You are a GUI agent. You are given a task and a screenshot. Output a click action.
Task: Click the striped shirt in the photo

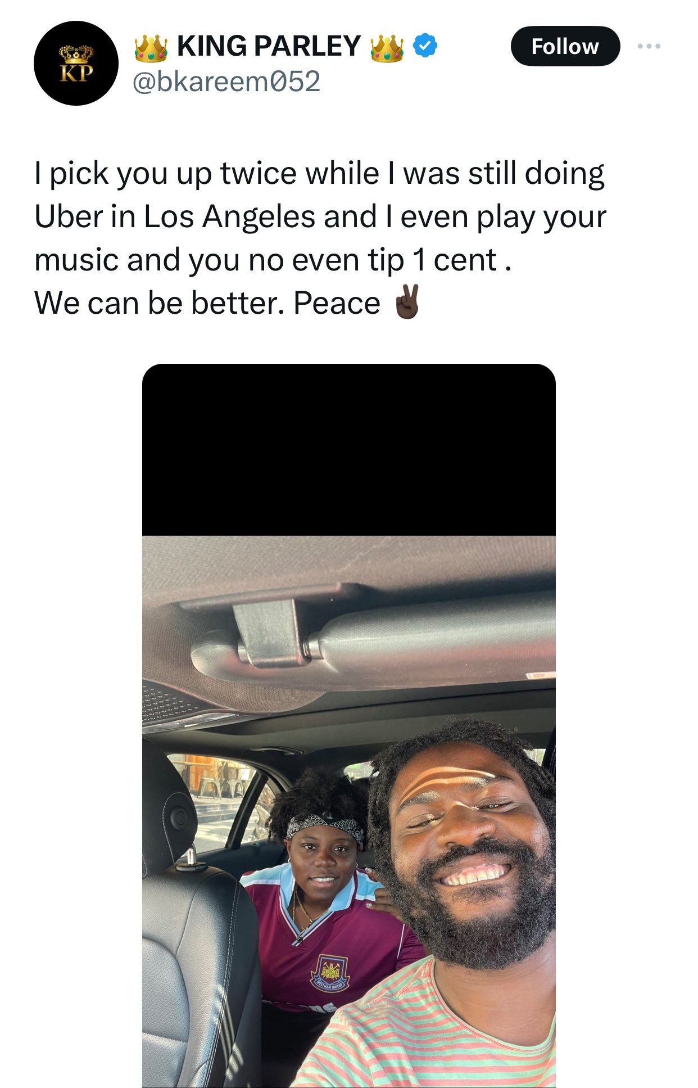427,1029
